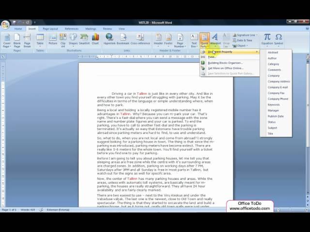Insert a Cover Page
Image resolution: width=310 pixels, height=232 pixels.
[7, 40]
